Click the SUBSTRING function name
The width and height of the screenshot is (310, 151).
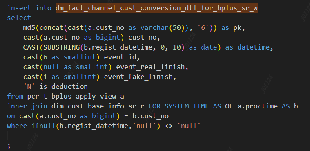point(62,47)
